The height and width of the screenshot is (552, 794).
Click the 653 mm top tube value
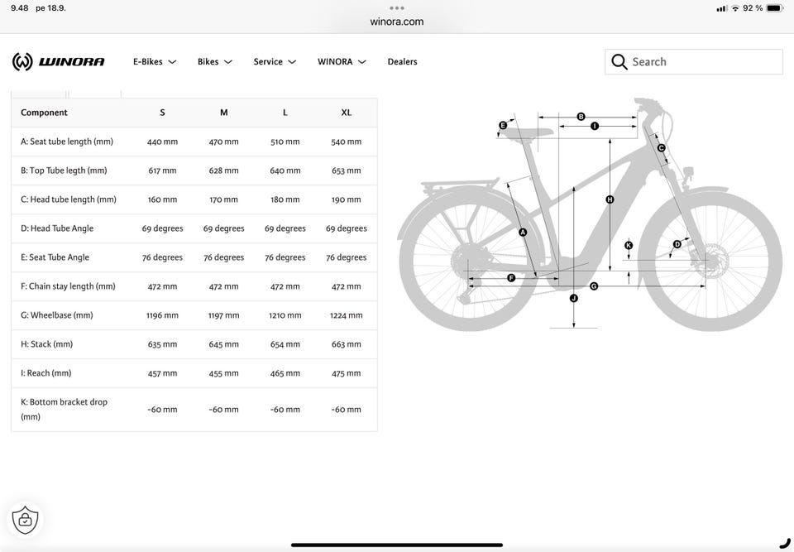coord(347,170)
